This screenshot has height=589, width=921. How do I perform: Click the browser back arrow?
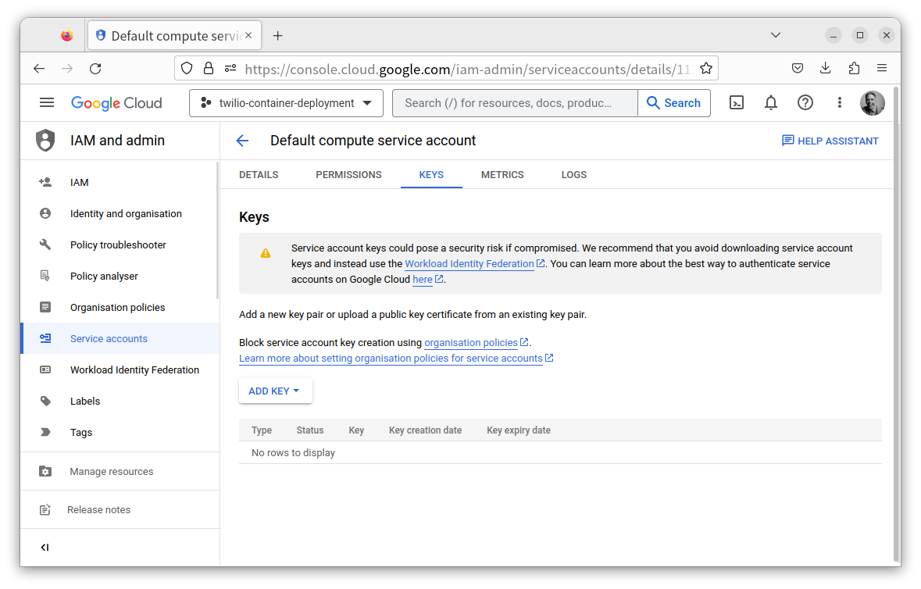click(x=39, y=69)
